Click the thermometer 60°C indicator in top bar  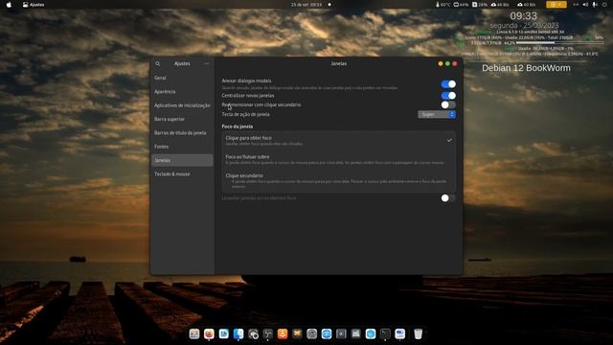[443, 5]
